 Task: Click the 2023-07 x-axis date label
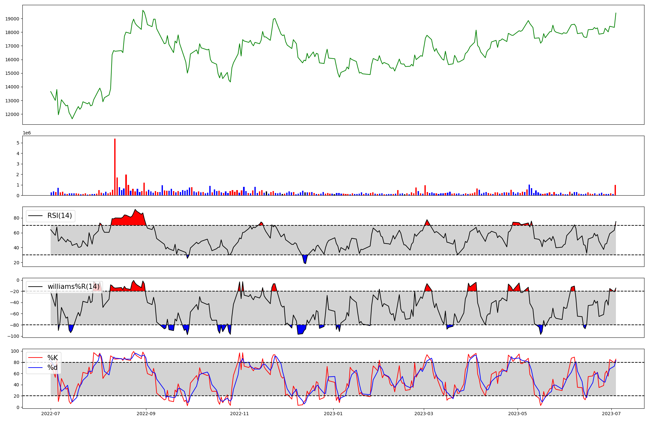pos(611,414)
